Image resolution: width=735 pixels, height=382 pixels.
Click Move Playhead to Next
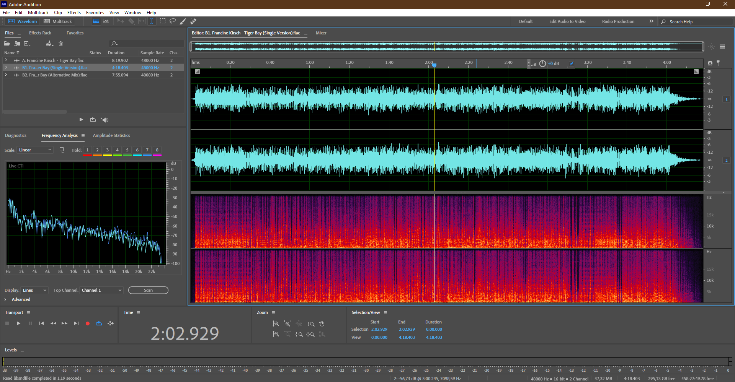click(76, 323)
